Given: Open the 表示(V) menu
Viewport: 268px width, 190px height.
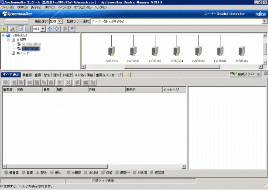Looking at the screenshot, I should 36,7.
